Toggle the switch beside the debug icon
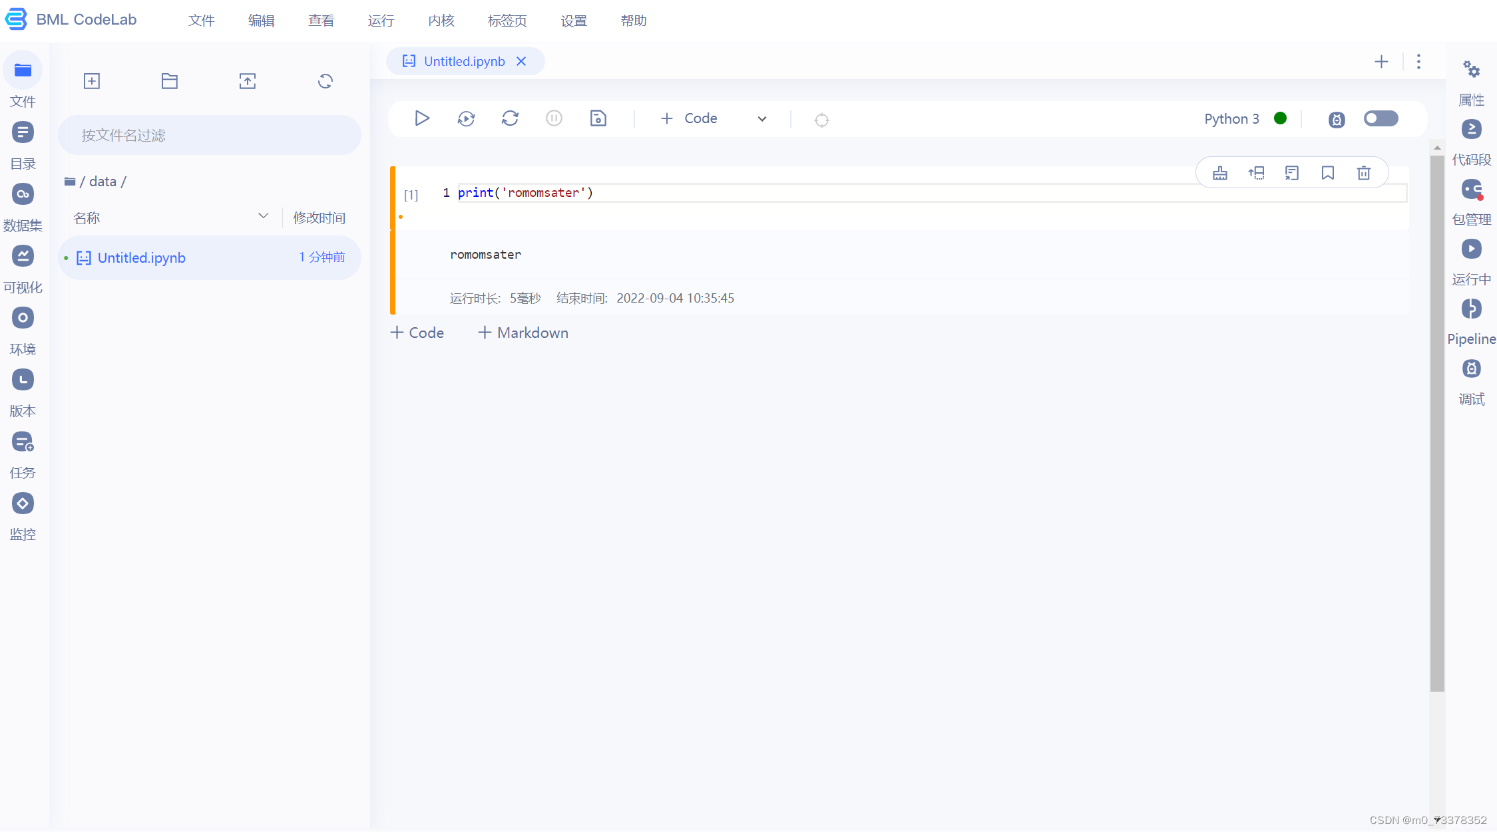1497x832 pixels. [x=1381, y=118]
